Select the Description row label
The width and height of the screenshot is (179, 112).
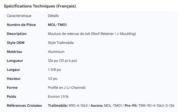coord(17,34)
